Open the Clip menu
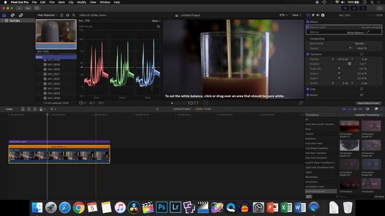The image size is (385, 216). click(x=71, y=2)
